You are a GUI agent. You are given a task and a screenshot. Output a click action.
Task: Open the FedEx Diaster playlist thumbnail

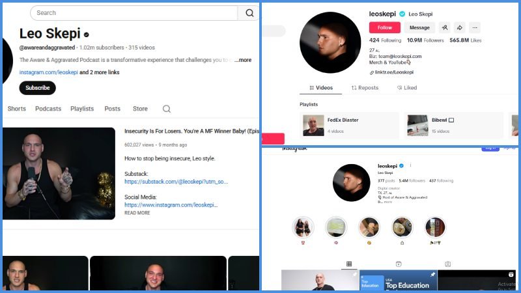[x=313, y=125]
